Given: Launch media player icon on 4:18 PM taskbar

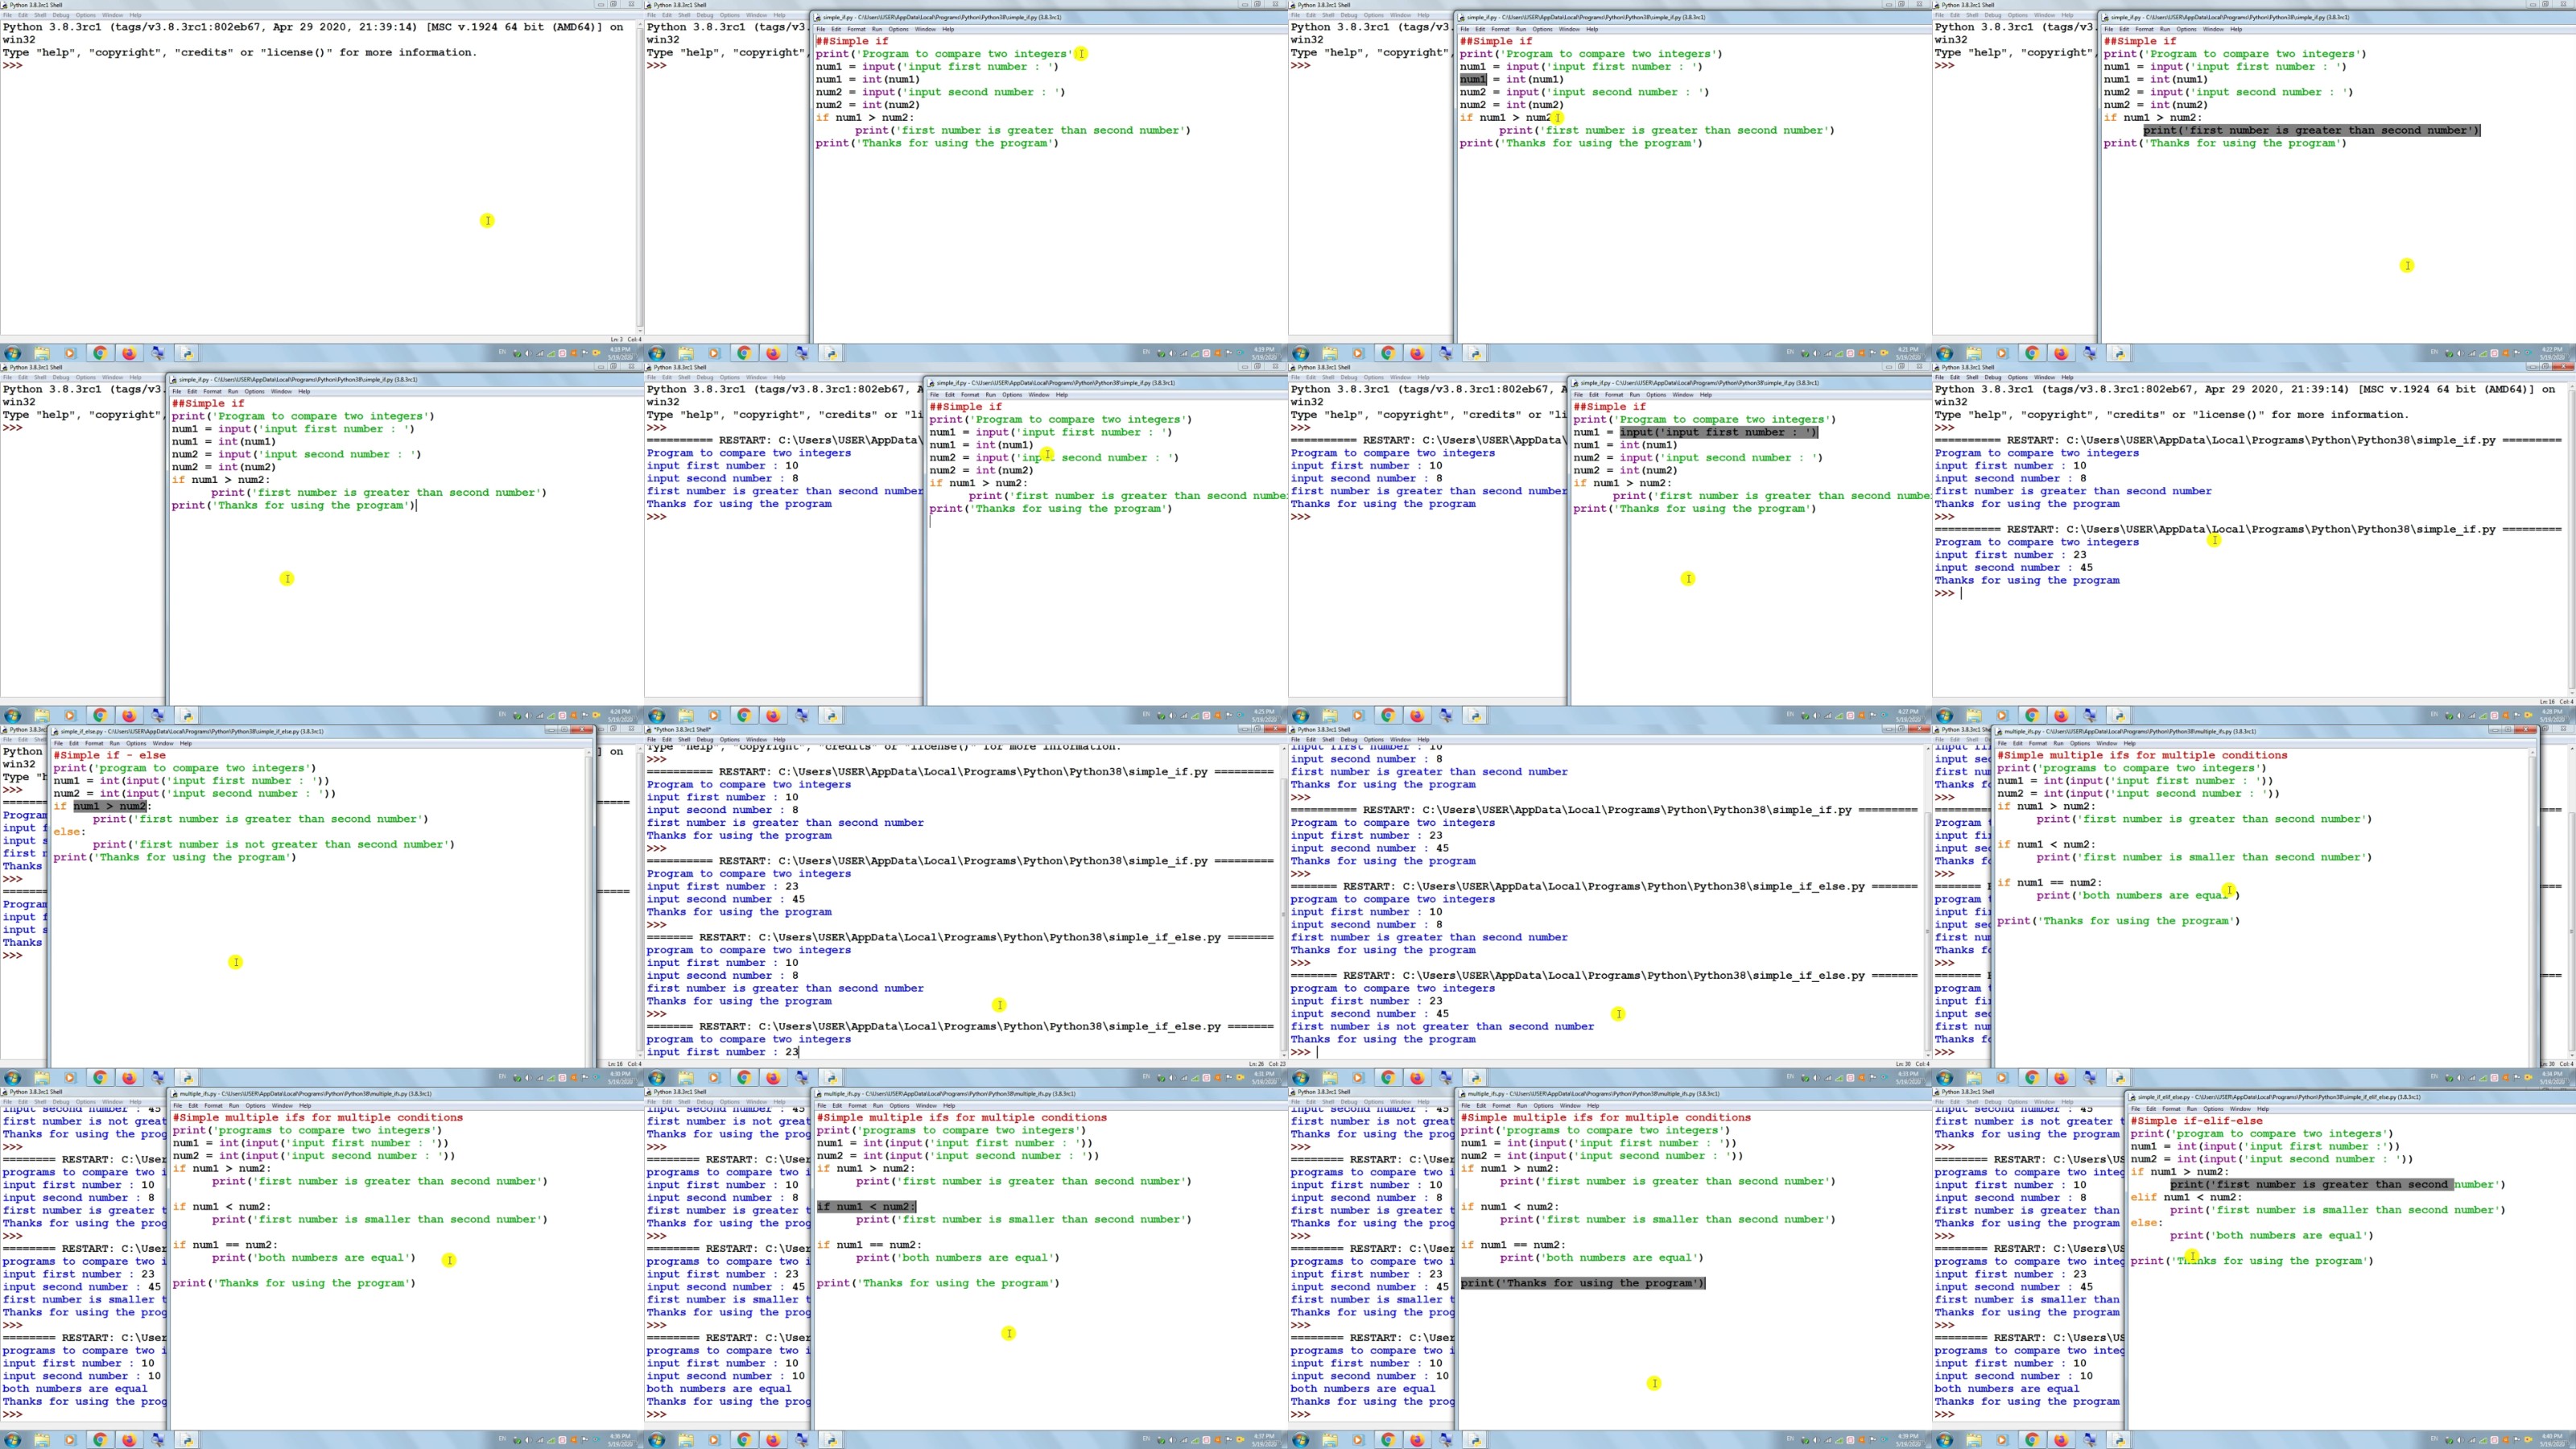Looking at the screenshot, I should tap(70, 353).
